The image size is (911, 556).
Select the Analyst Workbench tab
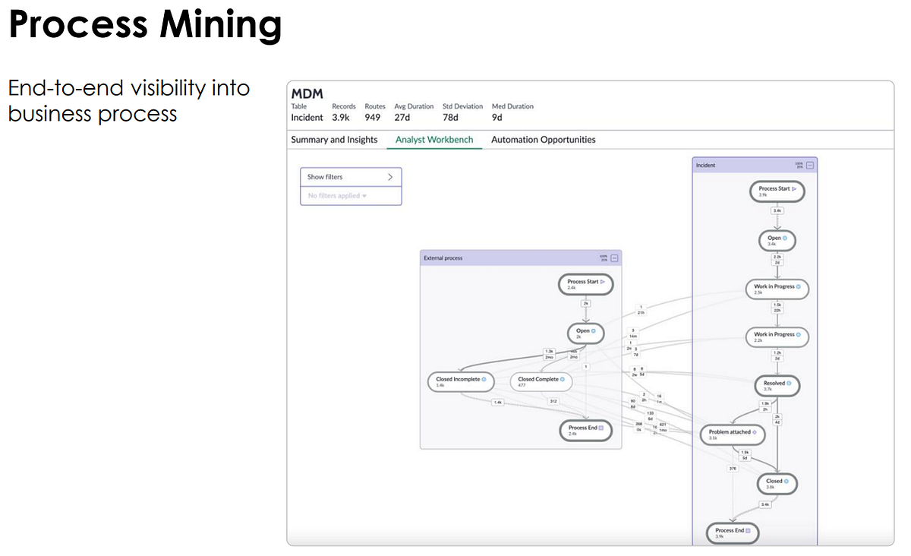click(434, 140)
